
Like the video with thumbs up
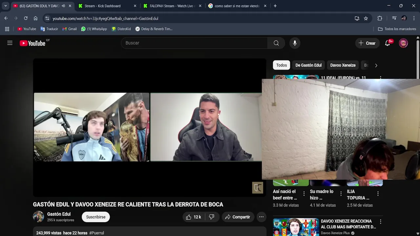194,217
